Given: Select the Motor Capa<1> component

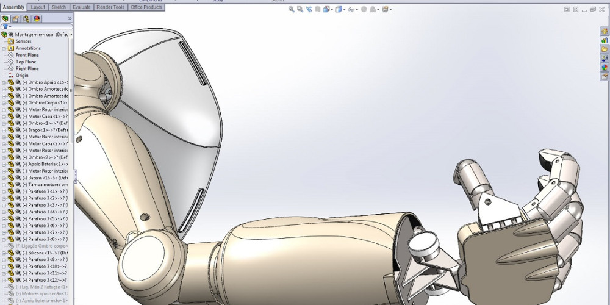Looking at the screenshot, I should pos(45,117).
